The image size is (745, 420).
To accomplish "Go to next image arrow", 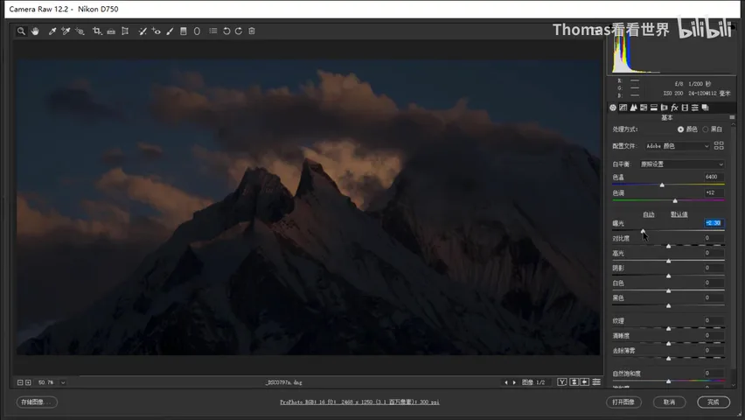I will tap(514, 382).
